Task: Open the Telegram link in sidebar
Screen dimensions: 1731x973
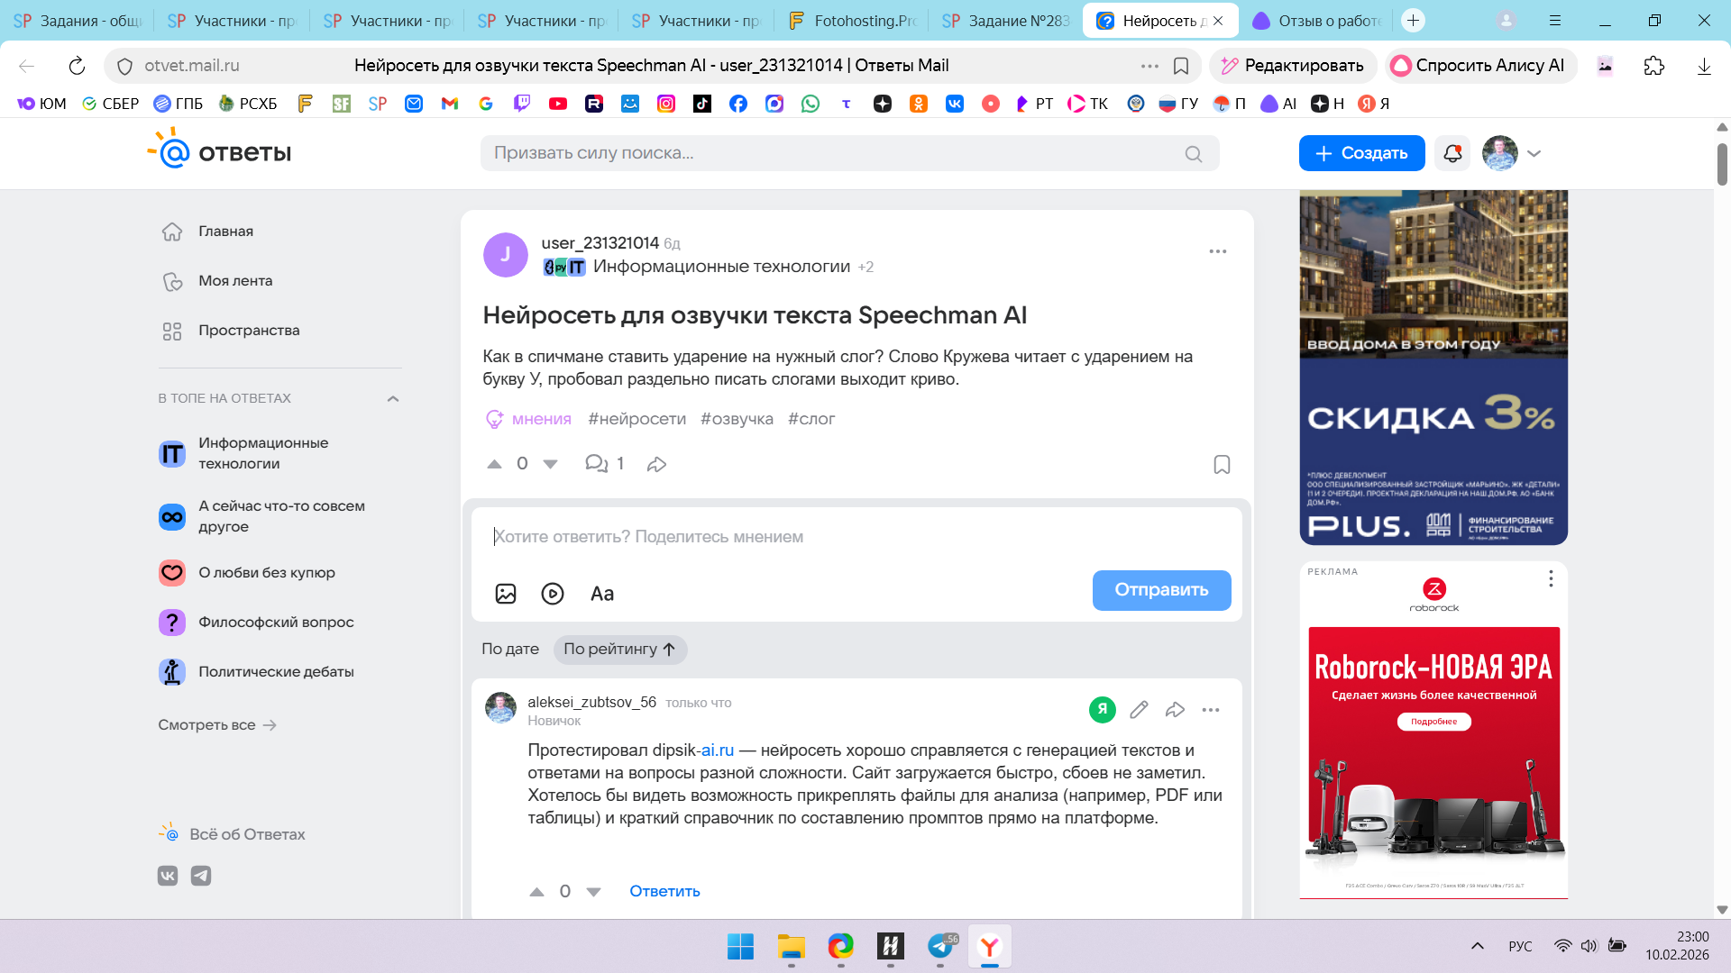Action: (x=201, y=876)
